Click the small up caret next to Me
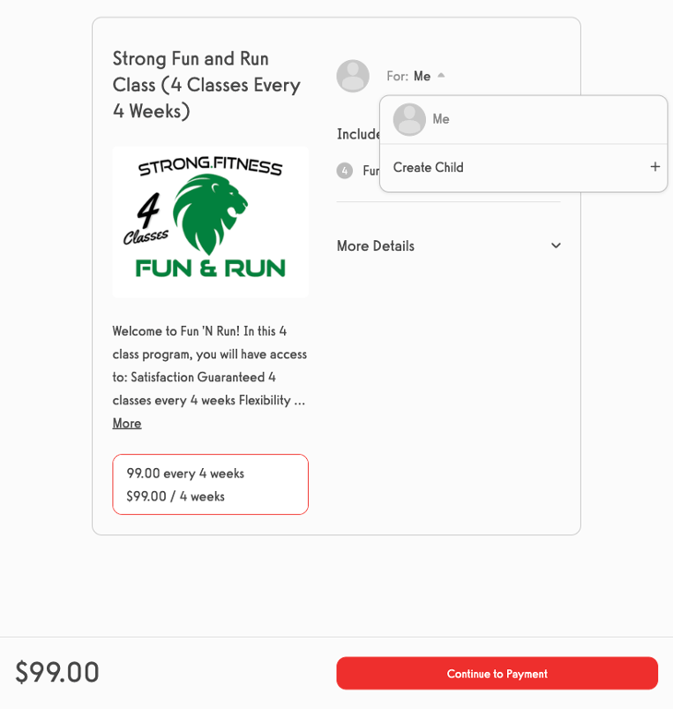This screenshot has height=709, width=673. tap(442, 76)
